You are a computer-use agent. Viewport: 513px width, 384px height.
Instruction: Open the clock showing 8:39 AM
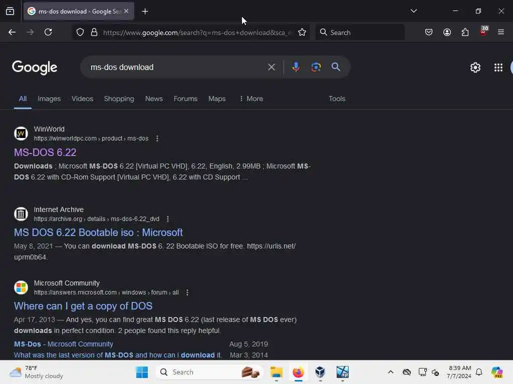pyautogui.click(x=459, y=372)
